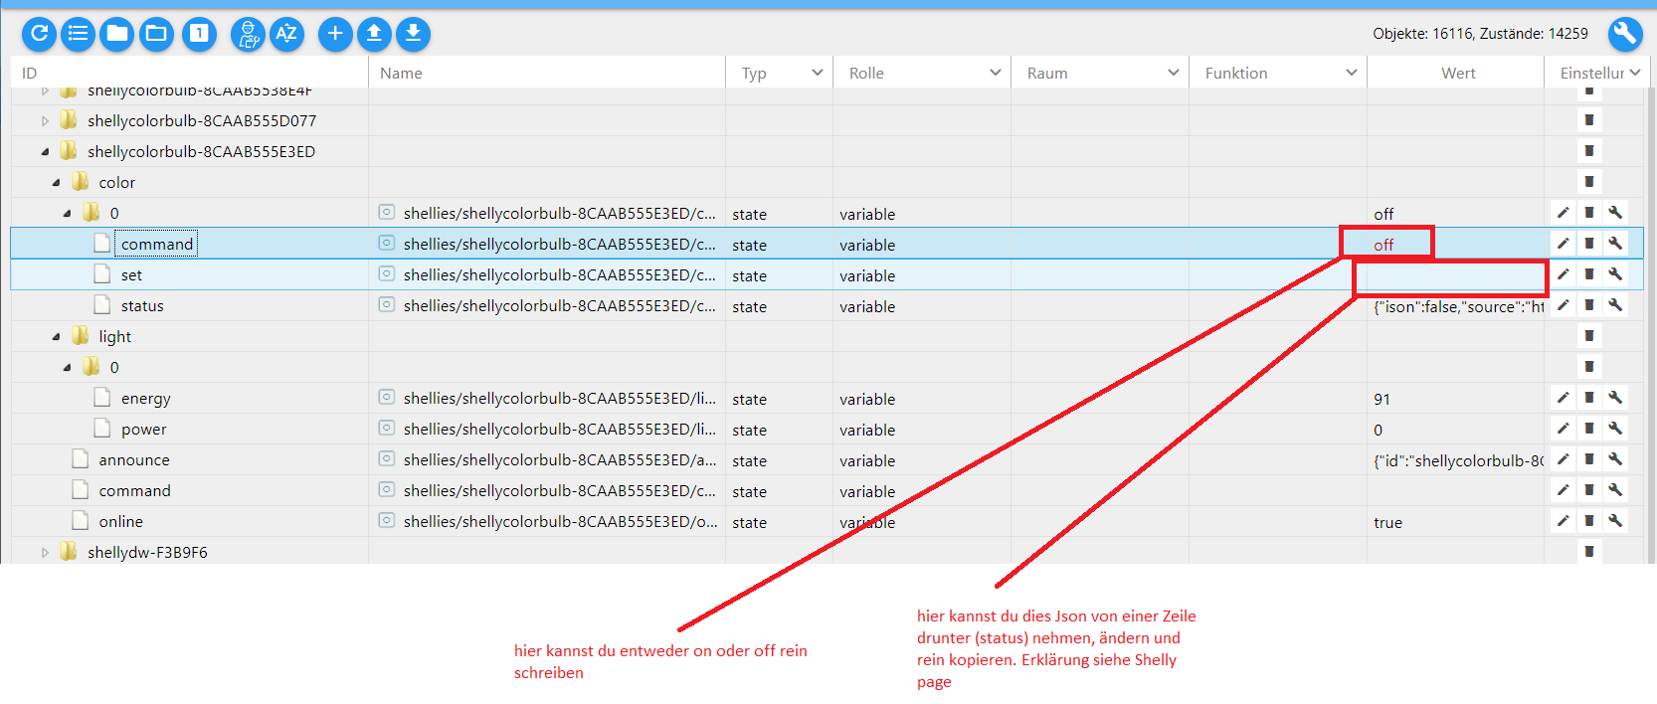
Task: Collapse the shellycolorbulb-8CAAB555E3ED folder
Action: pyautogui.click(x=45, y=152)
